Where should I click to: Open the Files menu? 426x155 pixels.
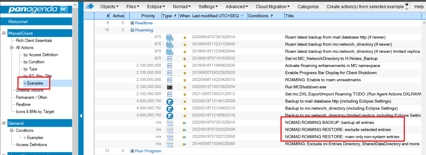[x=133, y=7]
